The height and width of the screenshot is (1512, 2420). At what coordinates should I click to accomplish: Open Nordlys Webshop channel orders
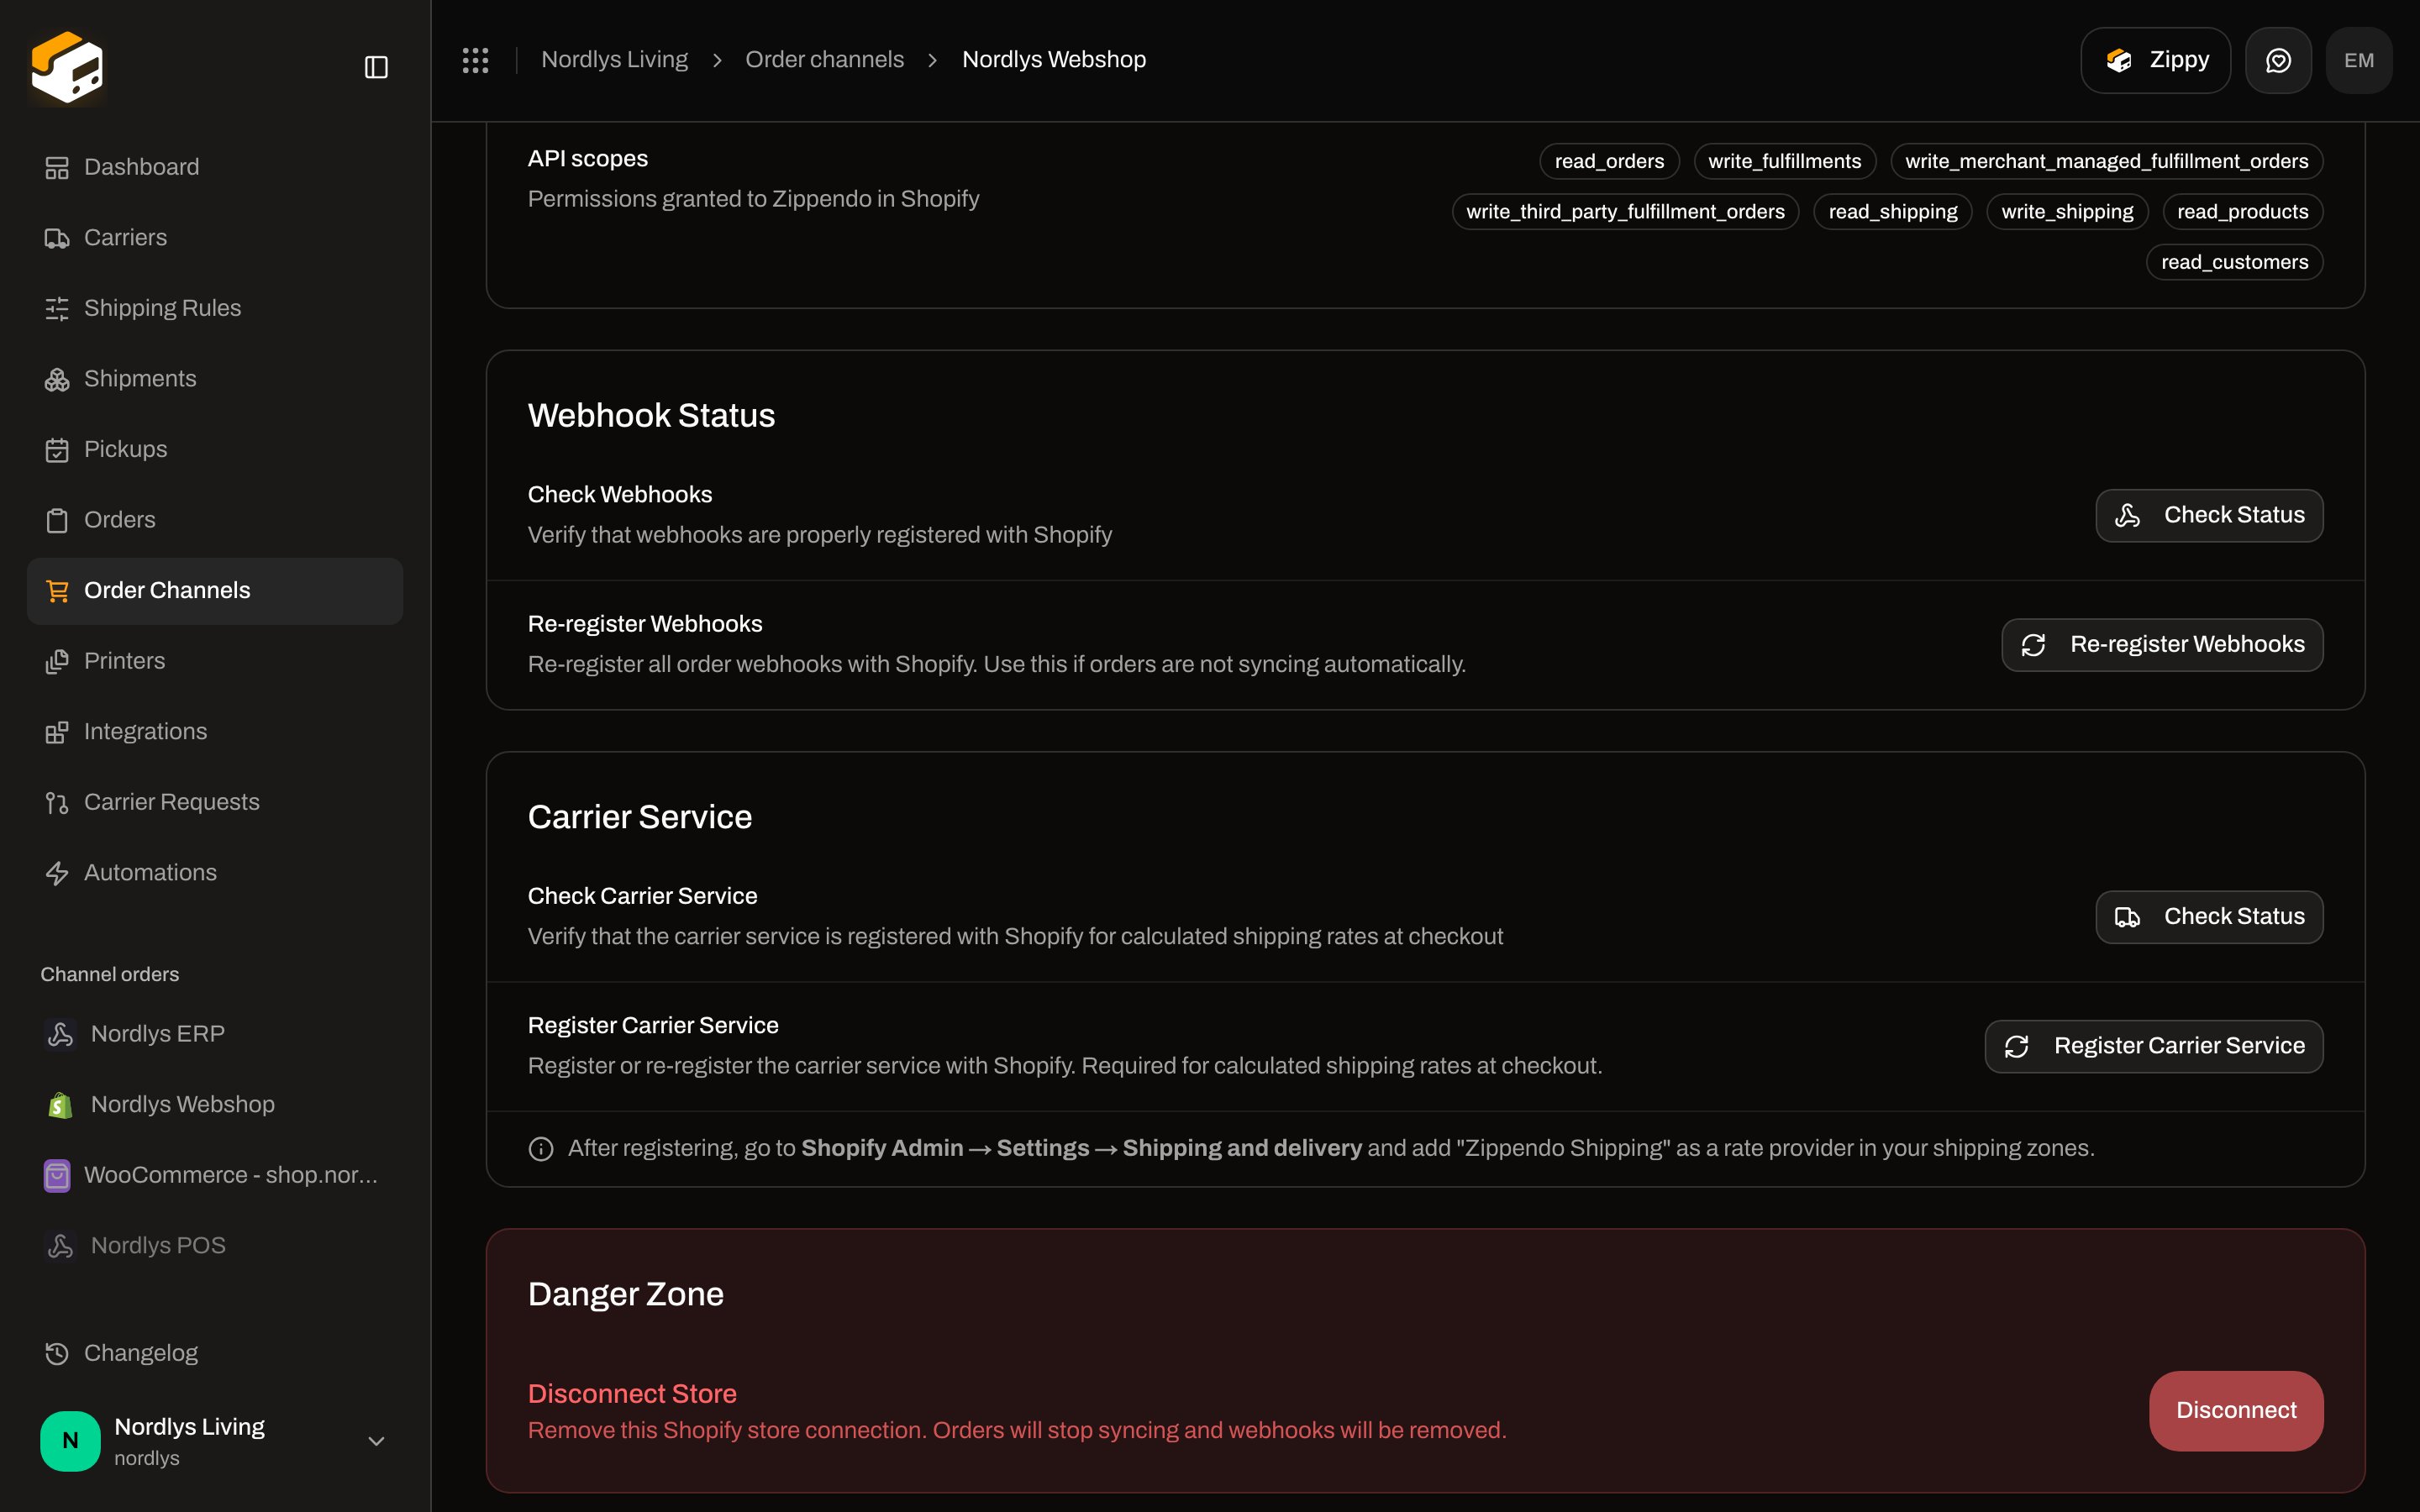[x=215, y=1105]
